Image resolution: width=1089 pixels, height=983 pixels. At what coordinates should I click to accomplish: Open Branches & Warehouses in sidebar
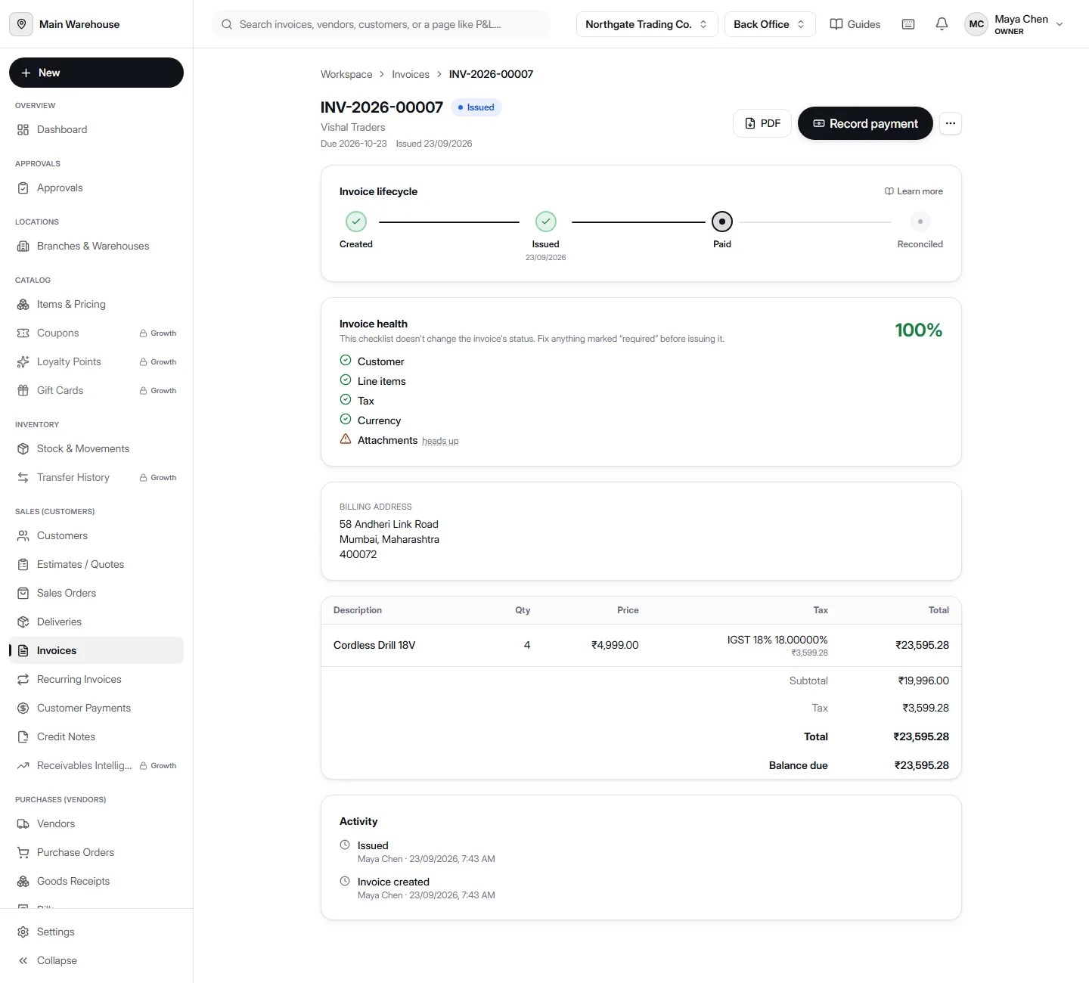pyautogui.click(x=96, y=247)
